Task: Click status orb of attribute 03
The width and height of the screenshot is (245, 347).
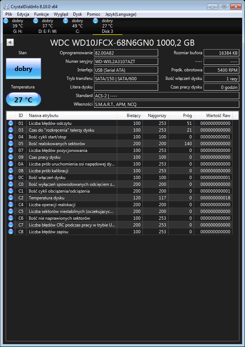Action: (x=11, y=130)
